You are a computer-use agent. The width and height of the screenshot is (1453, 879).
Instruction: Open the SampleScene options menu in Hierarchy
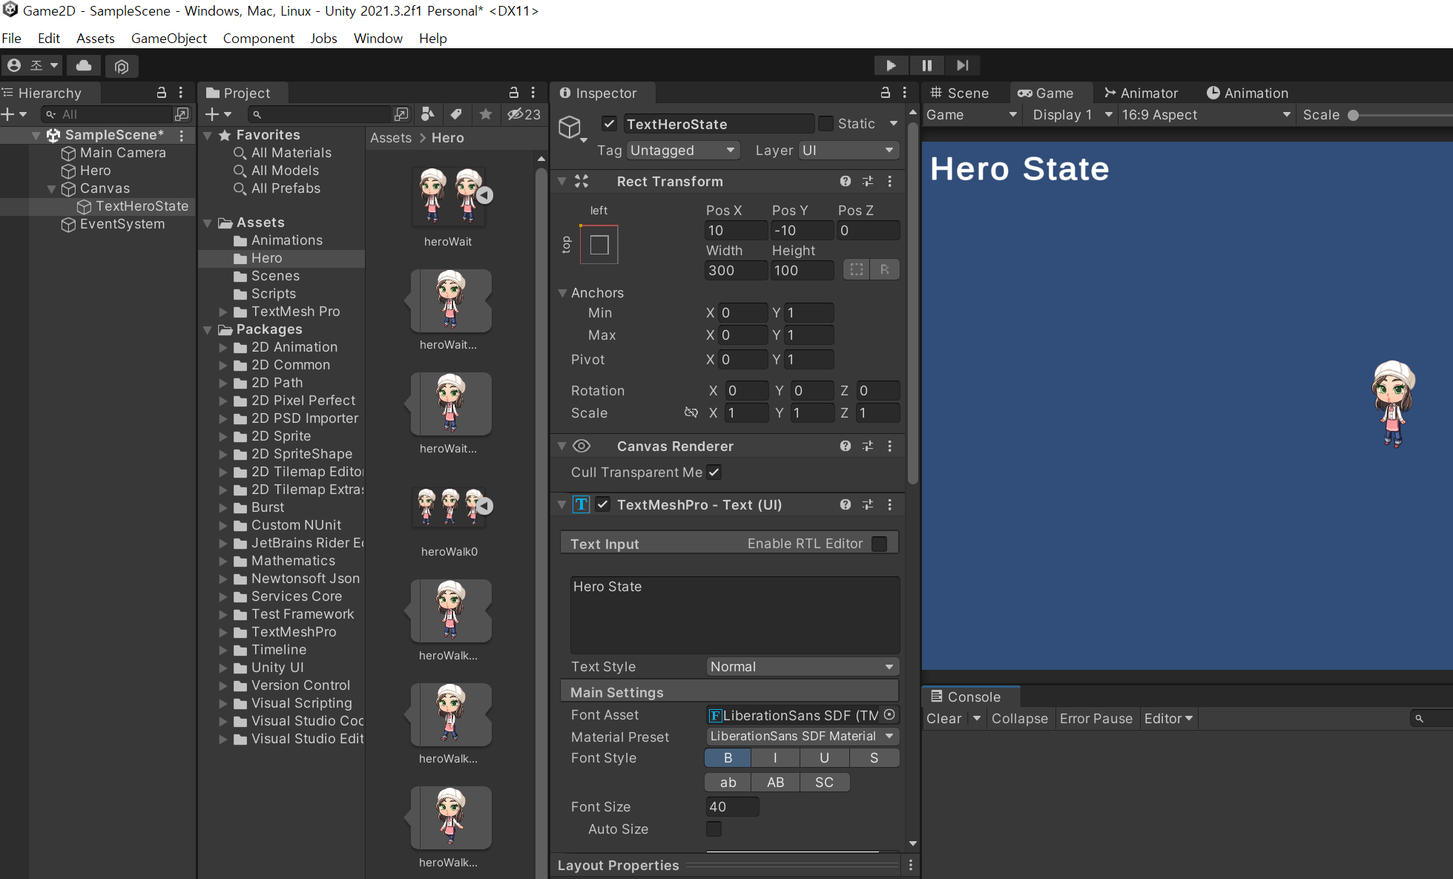pos(181,135)
